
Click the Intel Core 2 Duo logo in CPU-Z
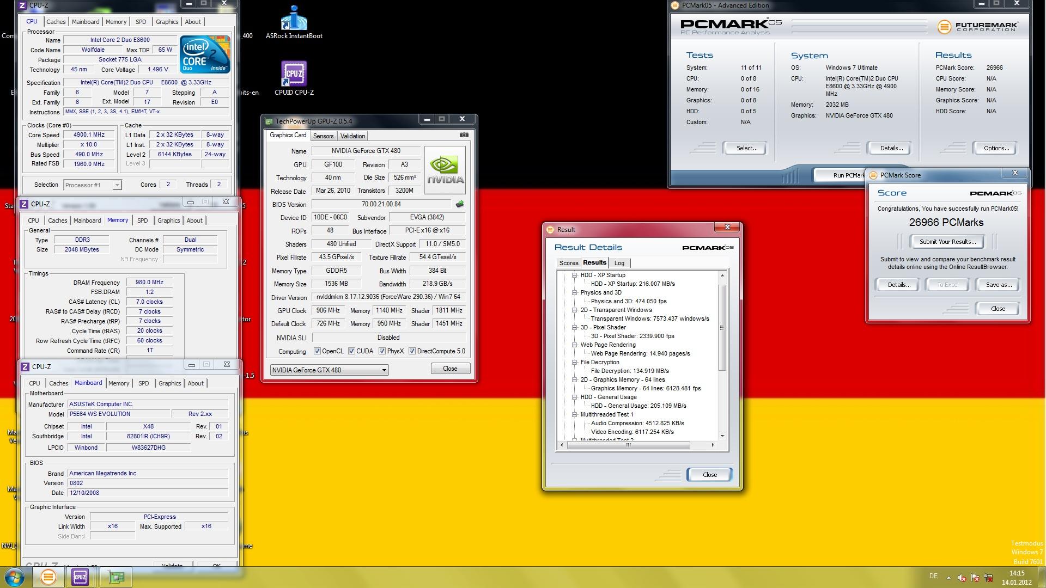click(205, 54)
